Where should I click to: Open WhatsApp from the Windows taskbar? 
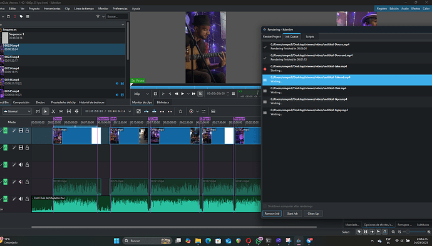point(259,240)
